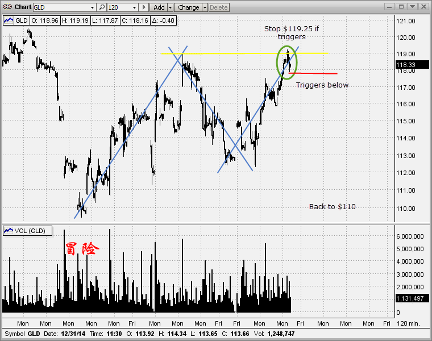Click the 121.00 price axis label
432x341 pixels.
[x=405, y=21]
